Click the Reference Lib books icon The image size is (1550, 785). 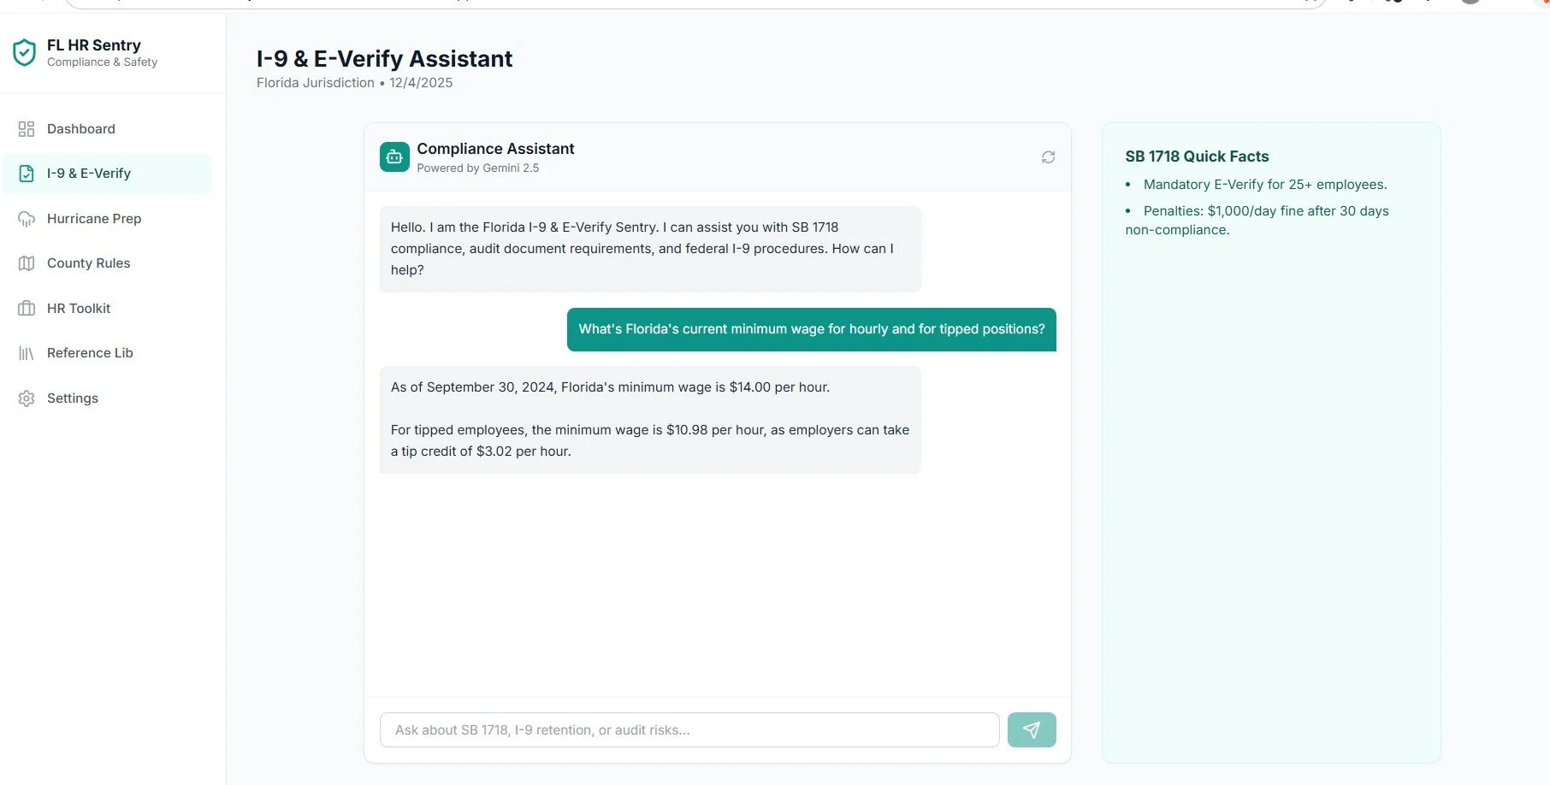tap(27, 353)
